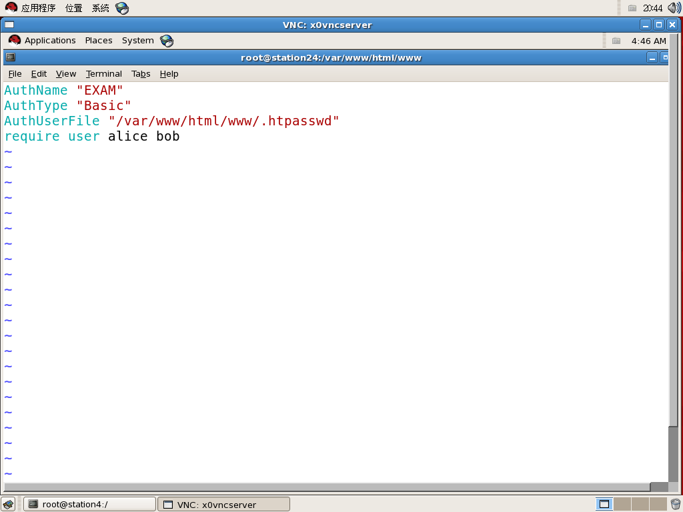Select the second workspace in switcher
Image resolution: width=683 pixels, height=512 pixels.
click(x=622, y=504)
